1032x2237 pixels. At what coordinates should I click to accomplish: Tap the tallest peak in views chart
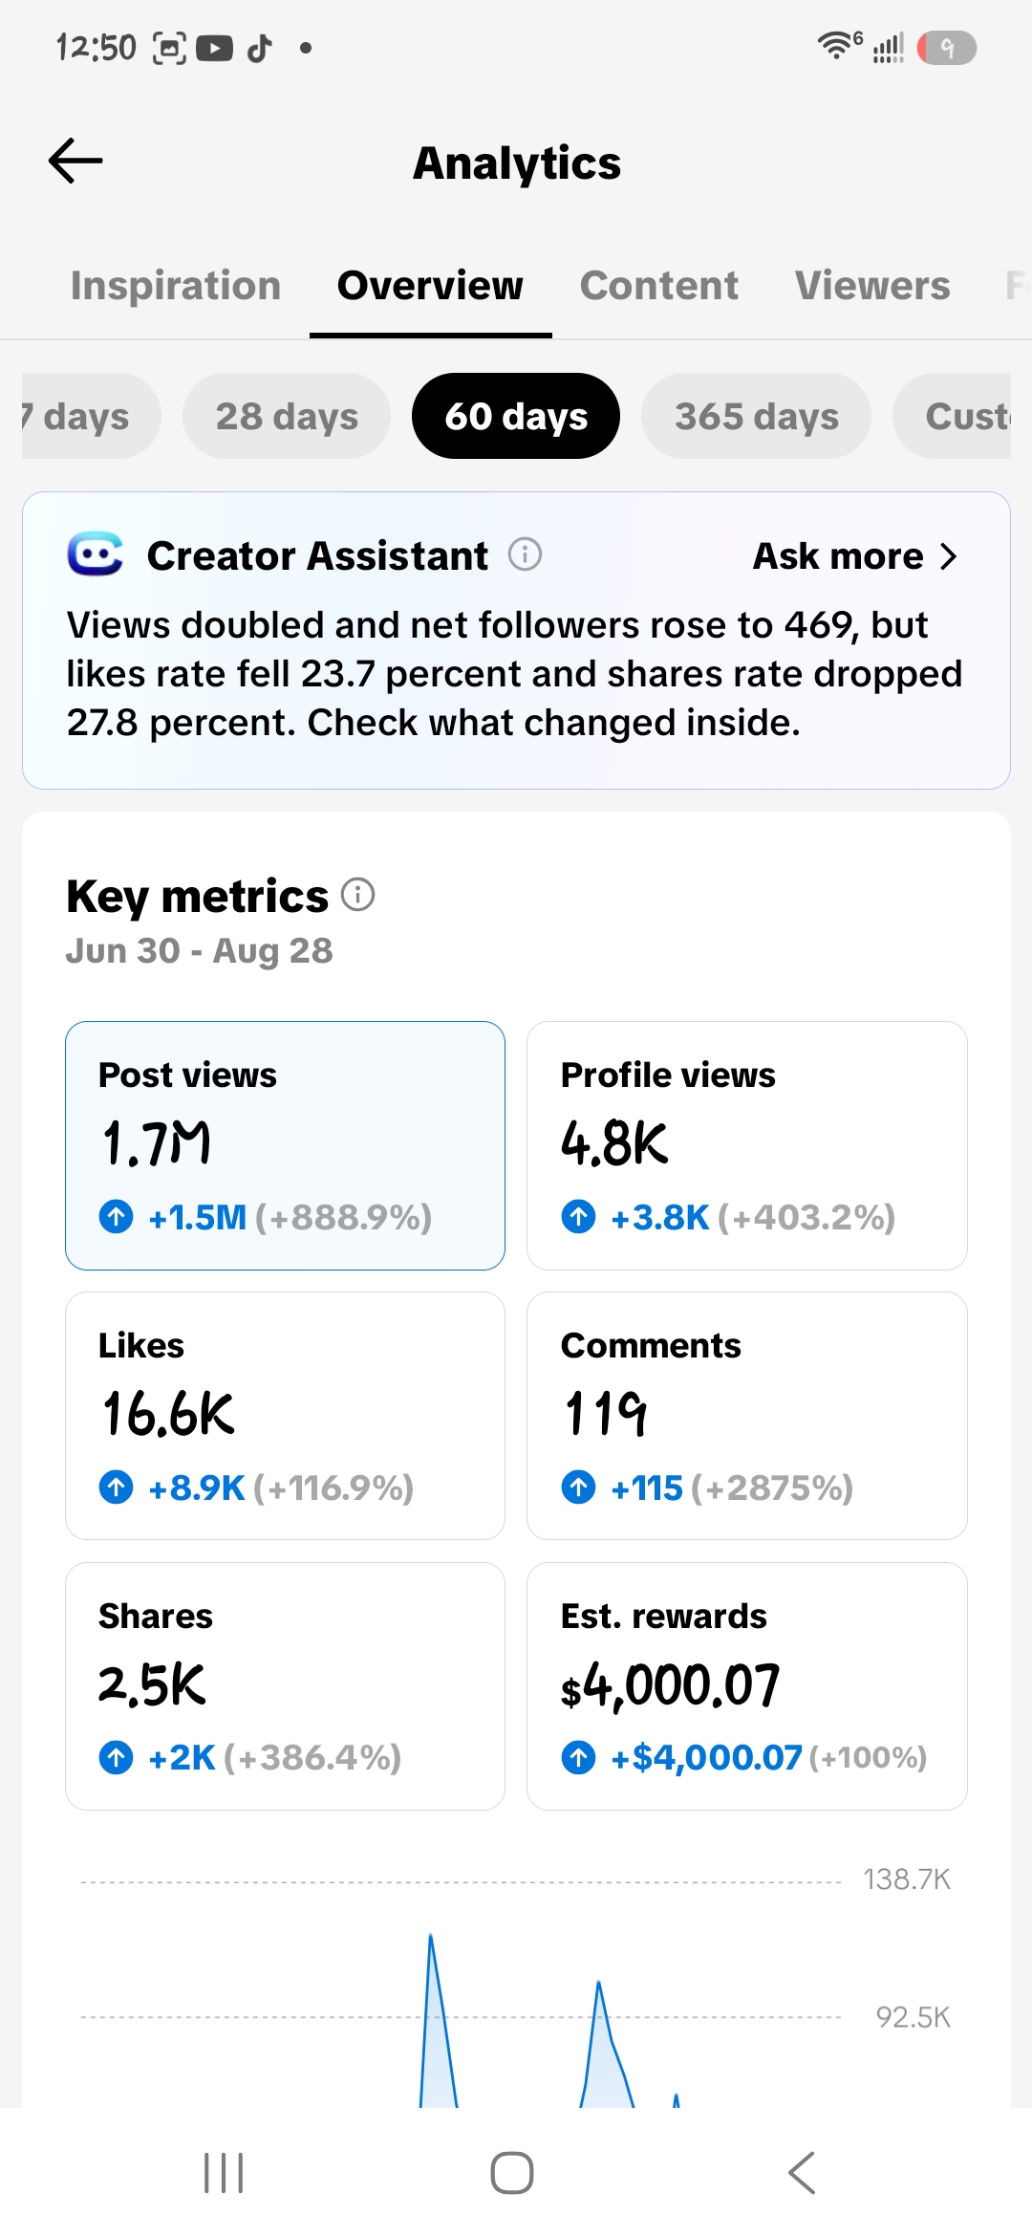click(x=432, y=1941)
